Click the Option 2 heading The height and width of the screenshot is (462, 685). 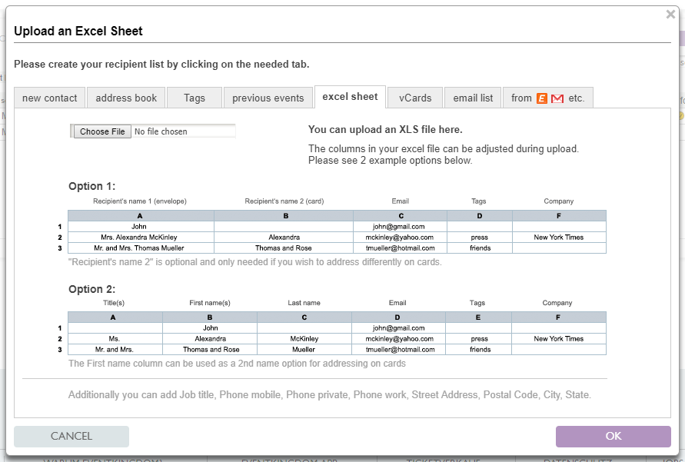tap(91, 289)
